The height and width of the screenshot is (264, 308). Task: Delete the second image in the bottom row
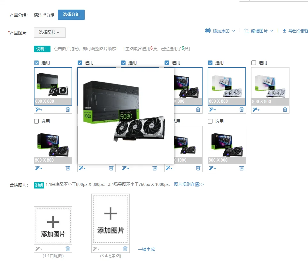[111, 168]
